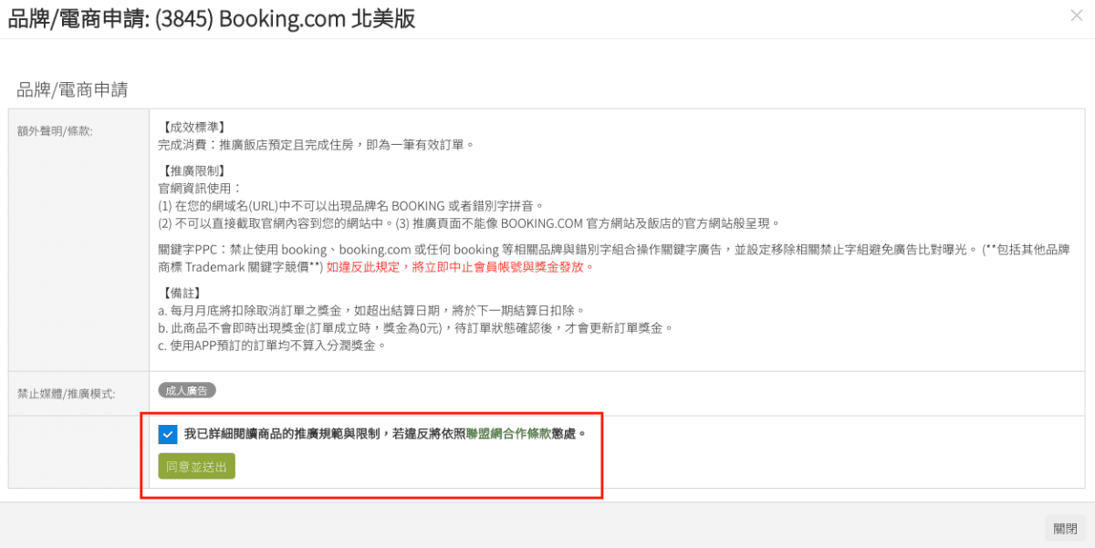The height and width of the screenshot is (548, 1095).
Task: Click the 關閉 button at bottom right
Action: tap(1065, 527)
